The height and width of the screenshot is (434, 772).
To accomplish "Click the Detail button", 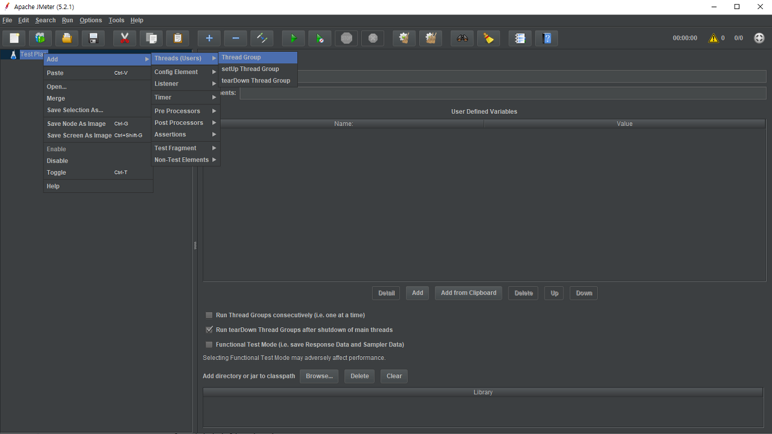I will pos(386,293).
